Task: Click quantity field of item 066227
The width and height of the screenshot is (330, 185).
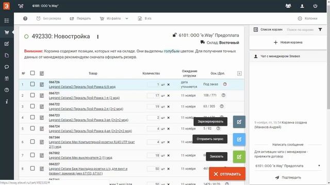Action: 154,169
